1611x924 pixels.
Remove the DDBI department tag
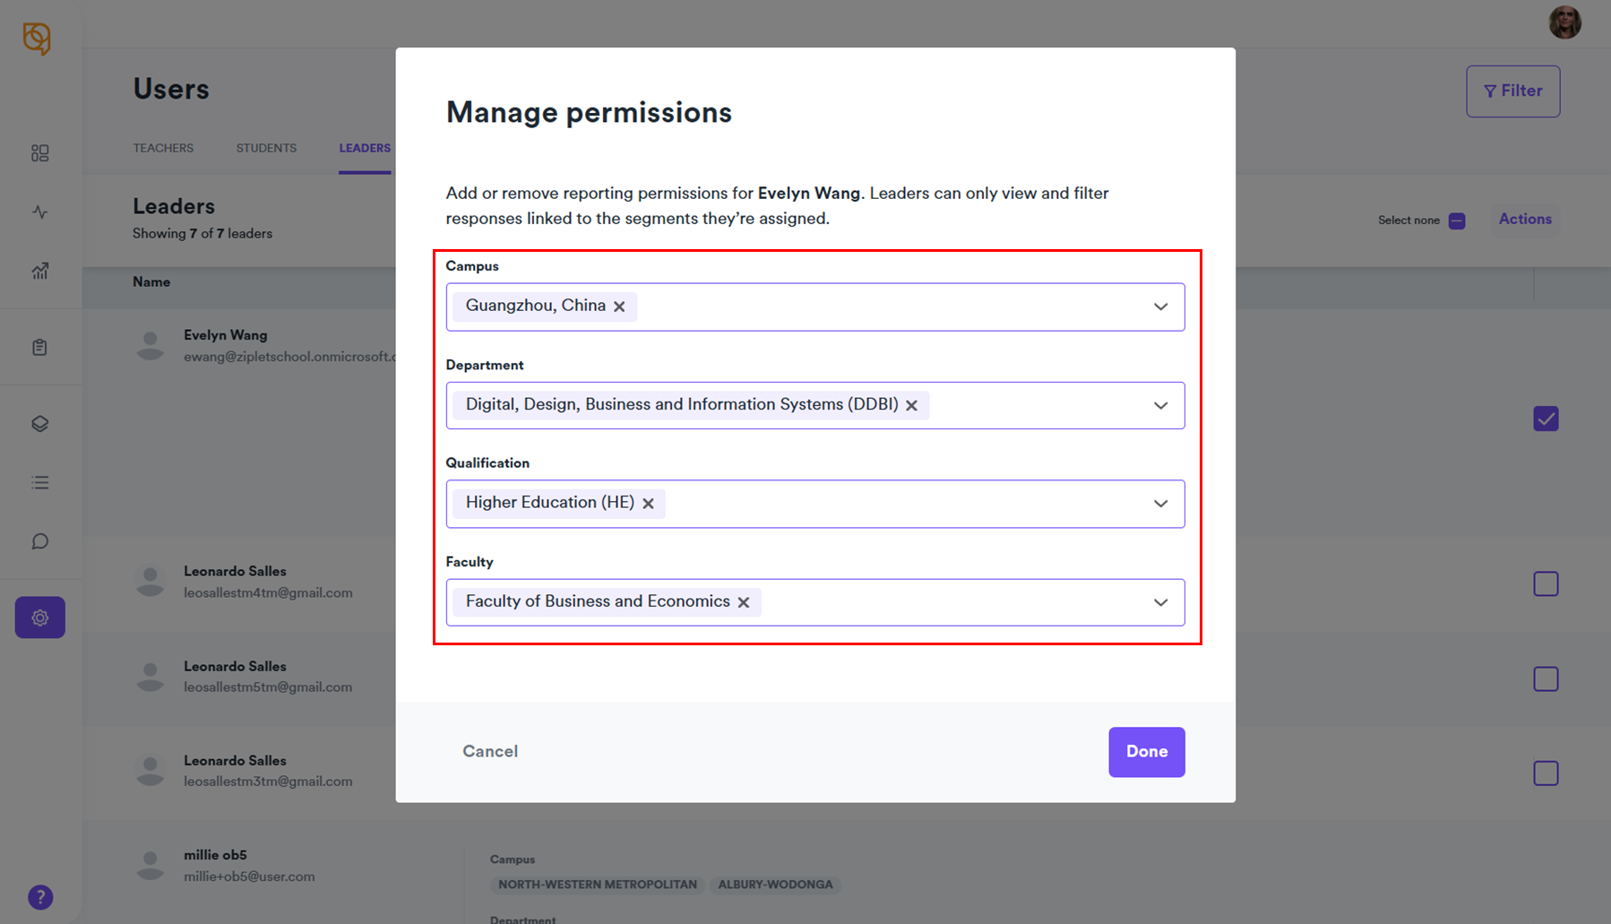click(911, 405)
